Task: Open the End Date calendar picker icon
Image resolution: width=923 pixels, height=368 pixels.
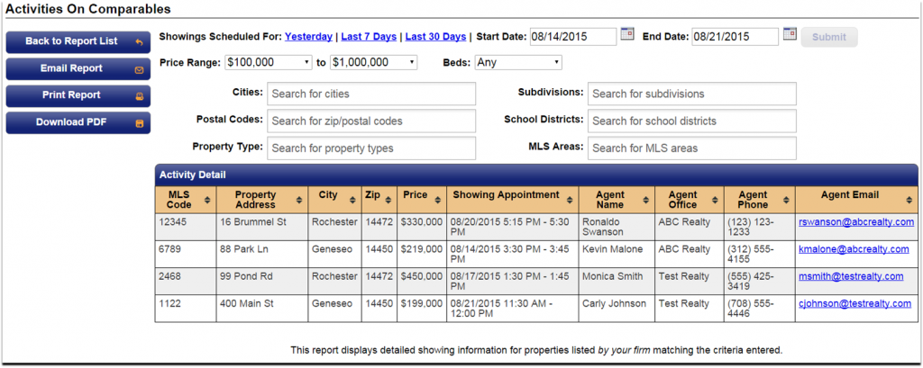Action: pyautogui.click(x=790, y=34)
